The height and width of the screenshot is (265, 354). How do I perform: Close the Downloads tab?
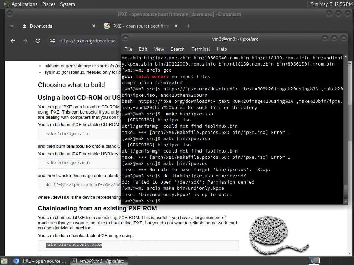94,26
